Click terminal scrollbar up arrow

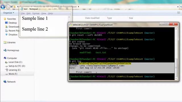pos(176,29)
